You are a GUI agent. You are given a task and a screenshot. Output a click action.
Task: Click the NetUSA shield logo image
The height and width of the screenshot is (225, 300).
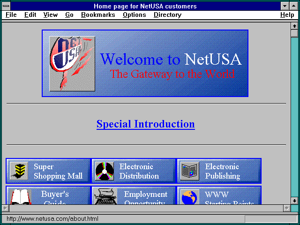[x=72, y=64]
